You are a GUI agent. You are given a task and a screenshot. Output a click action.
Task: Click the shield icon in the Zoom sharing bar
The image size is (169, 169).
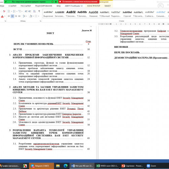pyautogui.click(x=56, y=2)
